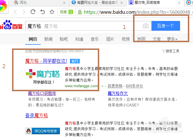Switch to the 河北 tab
Screen dimensions: 193x138
pyautogui.click(x=39, y=3)
